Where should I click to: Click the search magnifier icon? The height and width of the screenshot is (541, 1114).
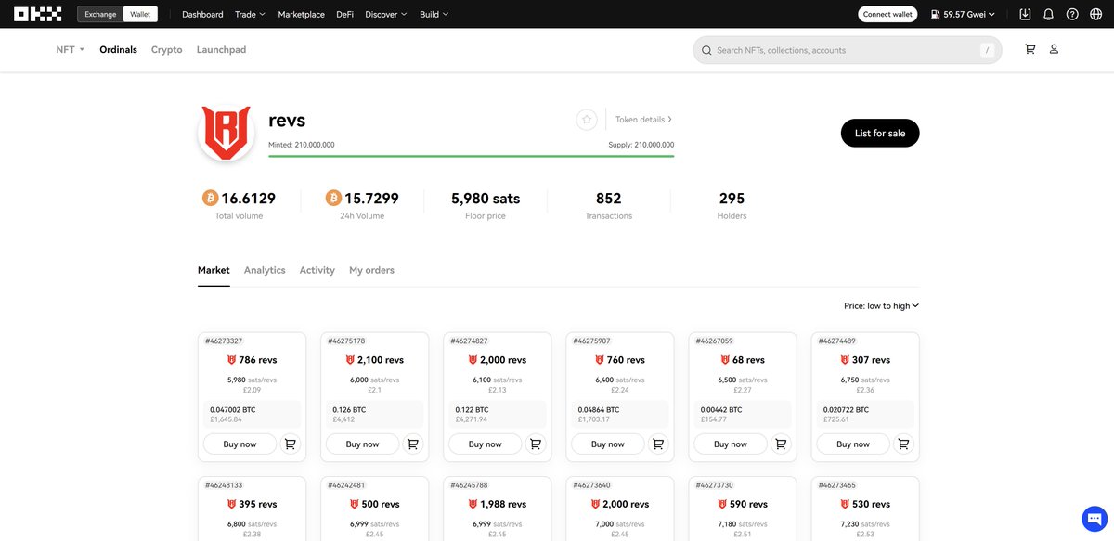(706, 50)
